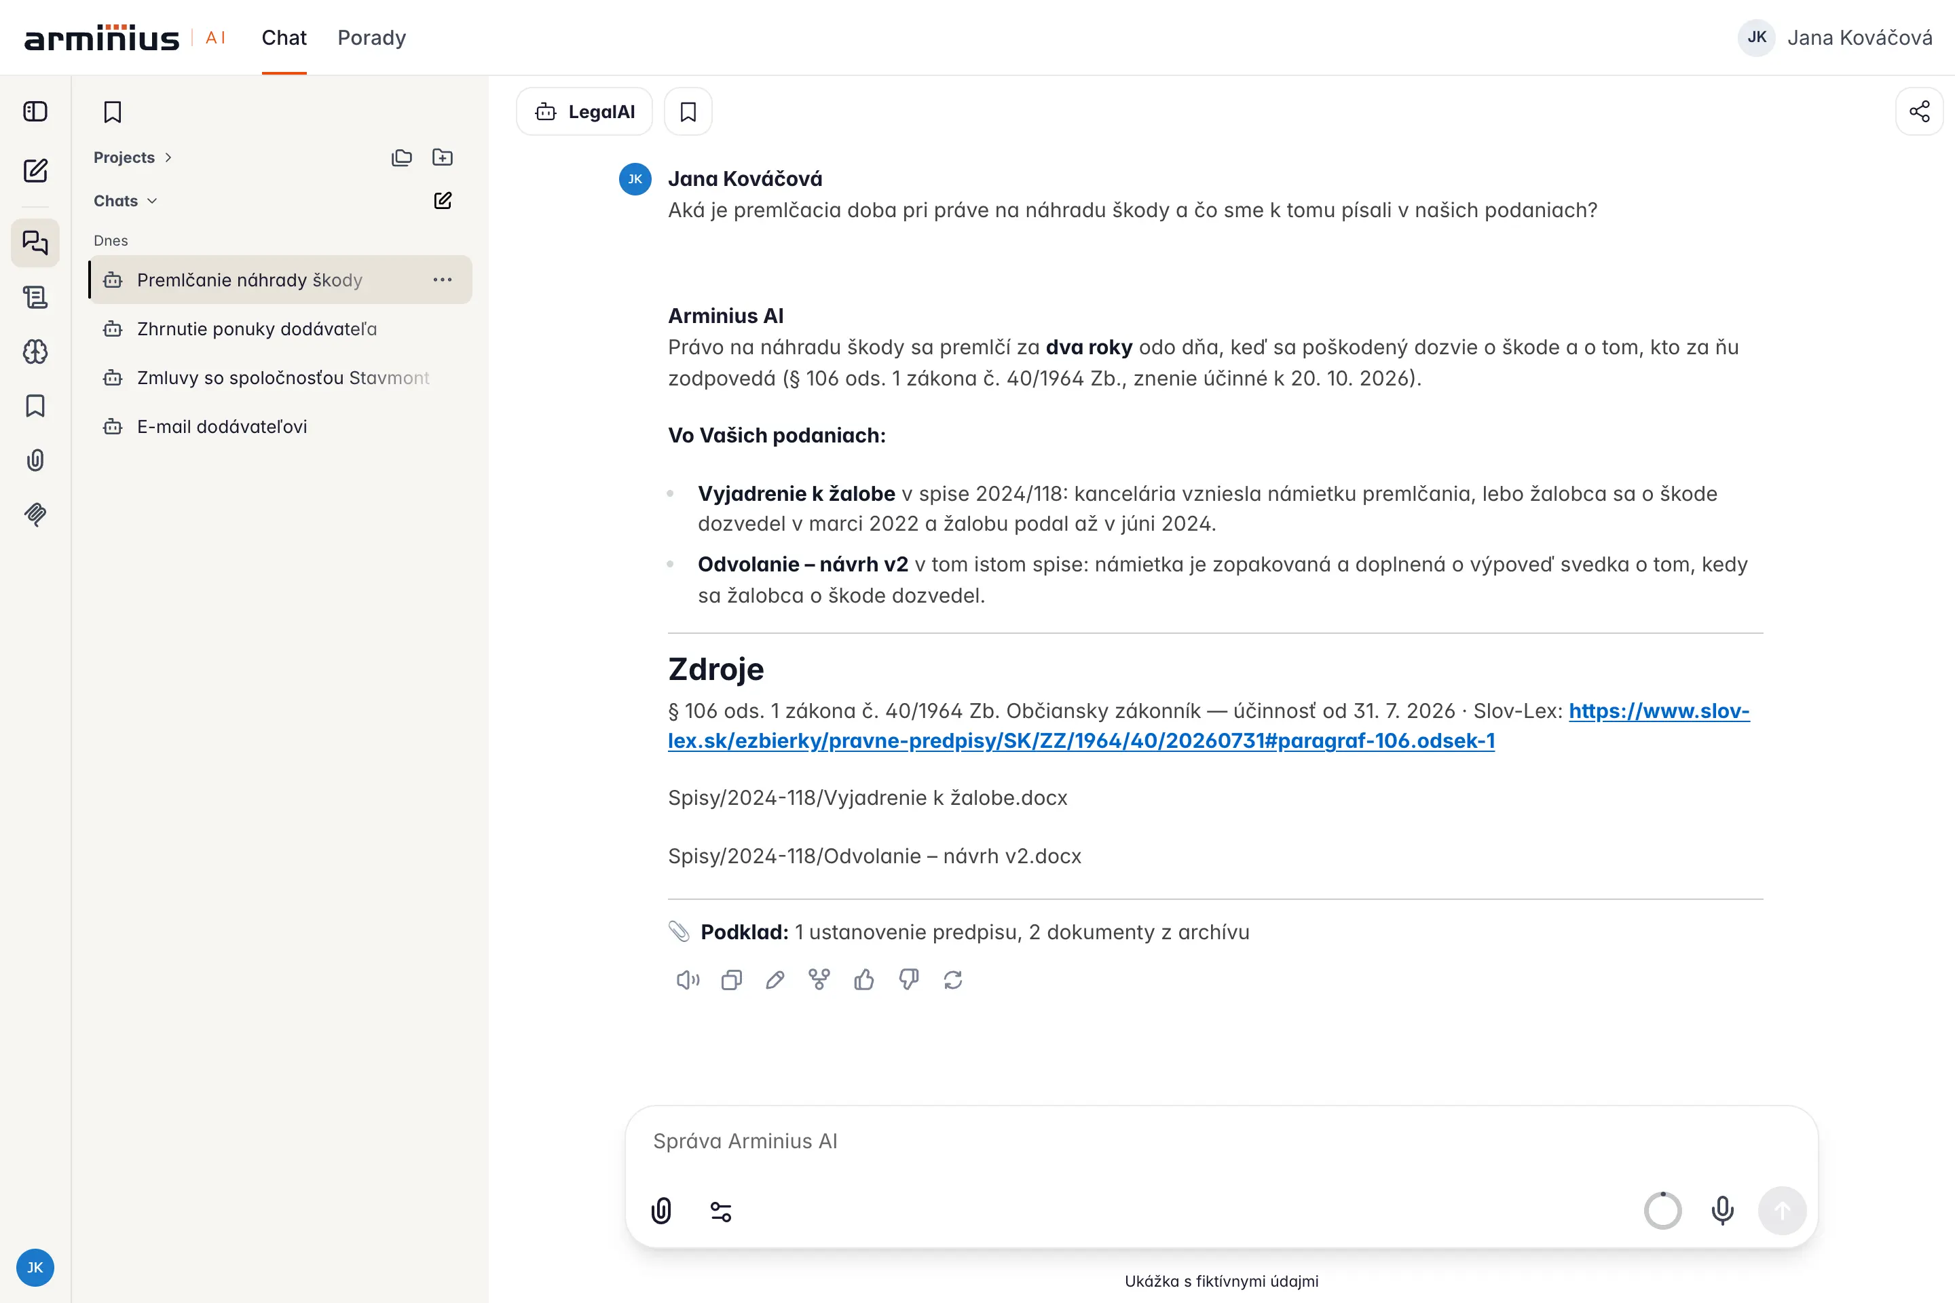The image size is (1955, 1303).
Task: Switch to the Chat tab
Action: point(284,38)
